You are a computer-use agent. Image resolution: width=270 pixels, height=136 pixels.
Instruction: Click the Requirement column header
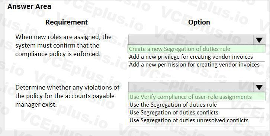click(x=67, y=22)
